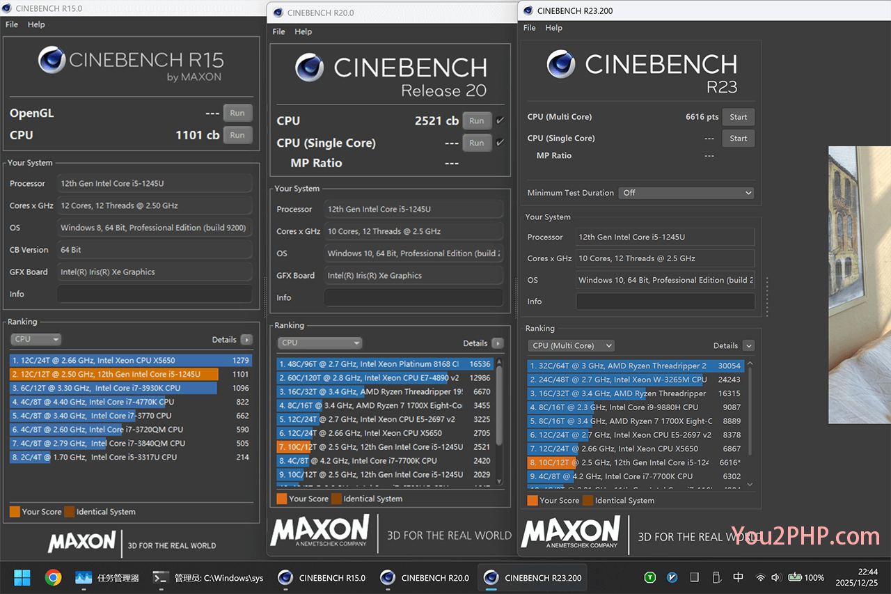The height and width of the screenshot is (594, 891).
Task: Open File menu in Cinebench R23
Action: pos(529,28)
